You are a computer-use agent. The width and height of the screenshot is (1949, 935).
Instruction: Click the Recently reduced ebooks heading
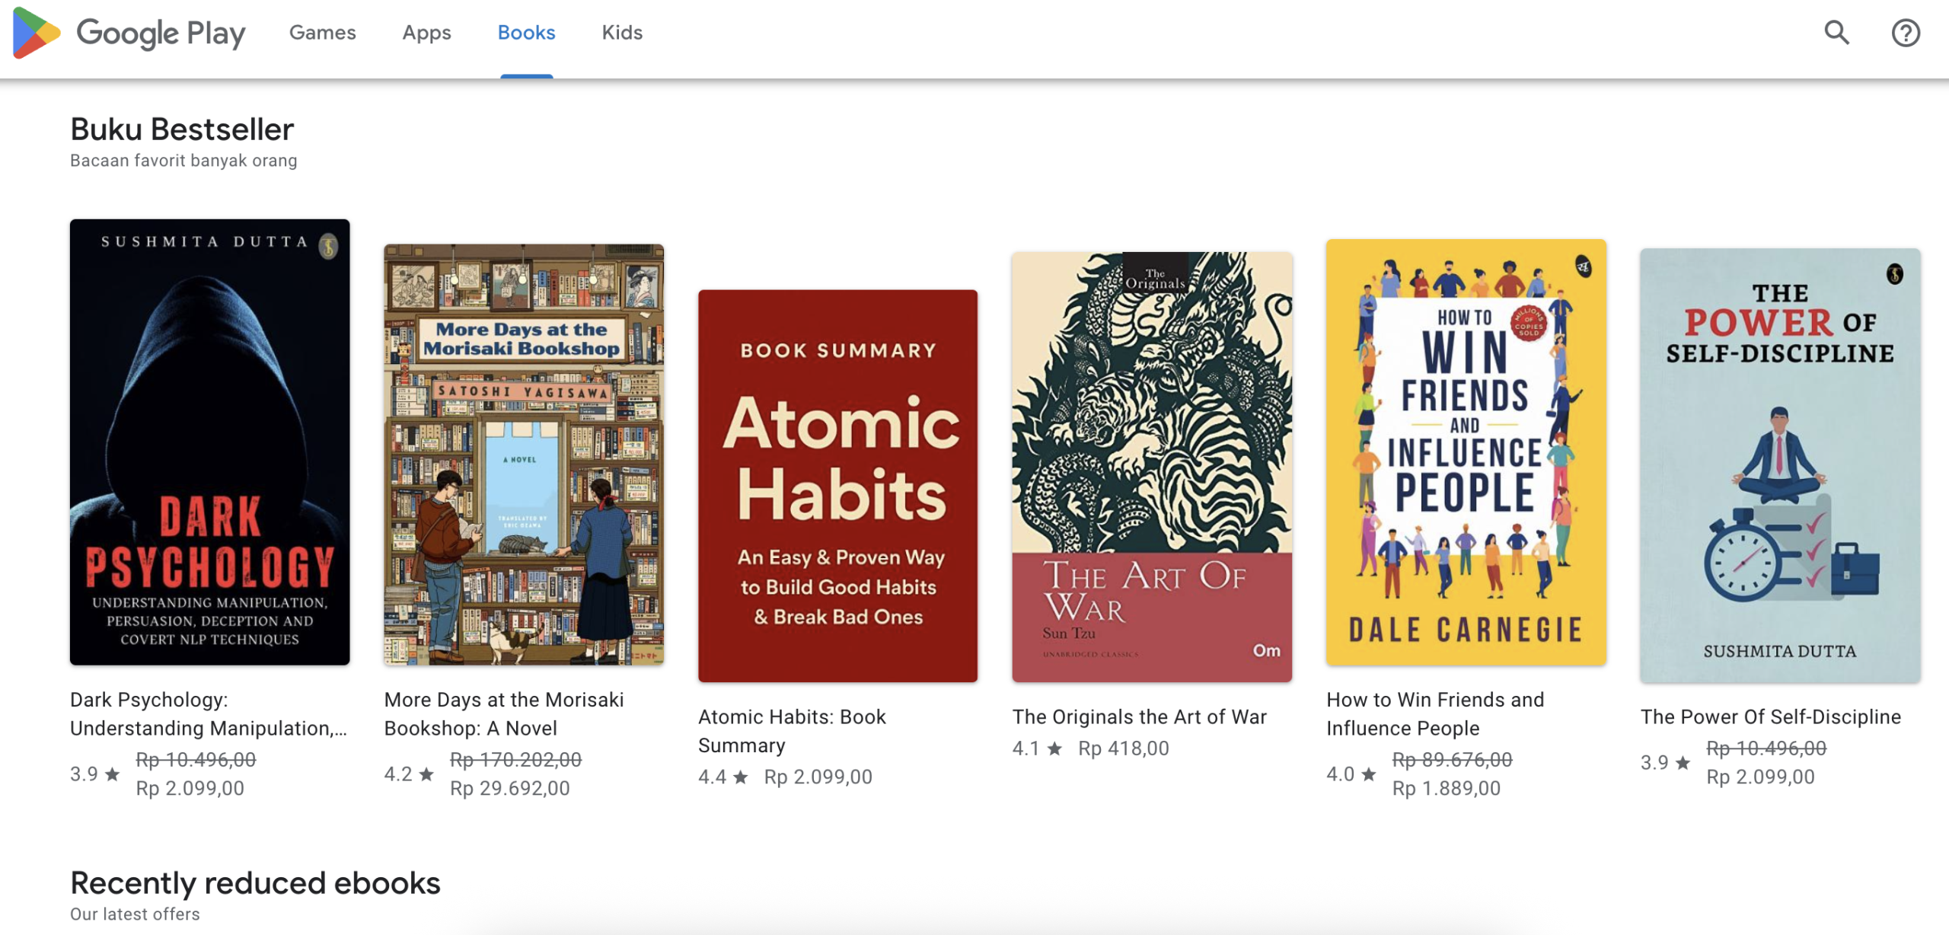click(255, 883)
